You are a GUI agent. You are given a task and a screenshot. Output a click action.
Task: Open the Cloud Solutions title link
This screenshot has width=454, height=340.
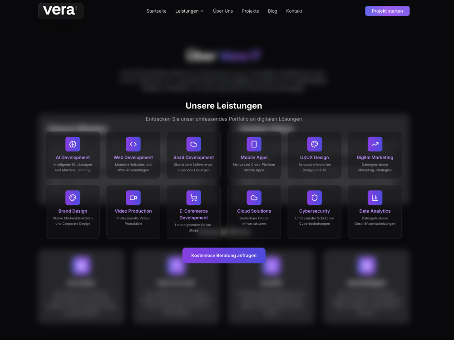(254, 211)
